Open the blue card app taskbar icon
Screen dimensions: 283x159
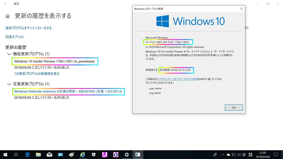[60, 155]
